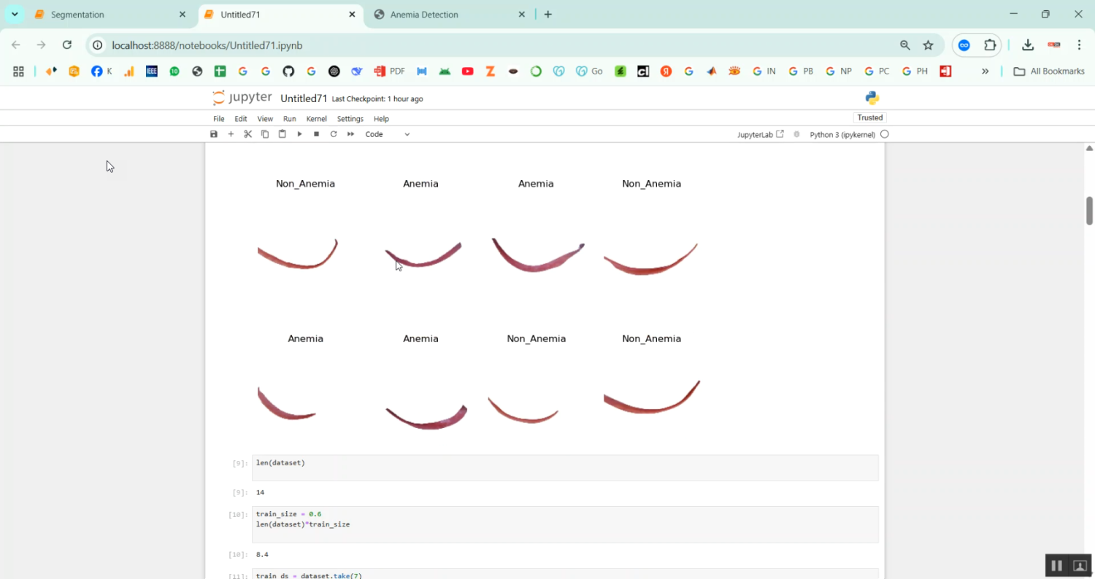Show more bookmarks with the double chevron
This screenshot has width=1095, height=579.
pos(985,71)
